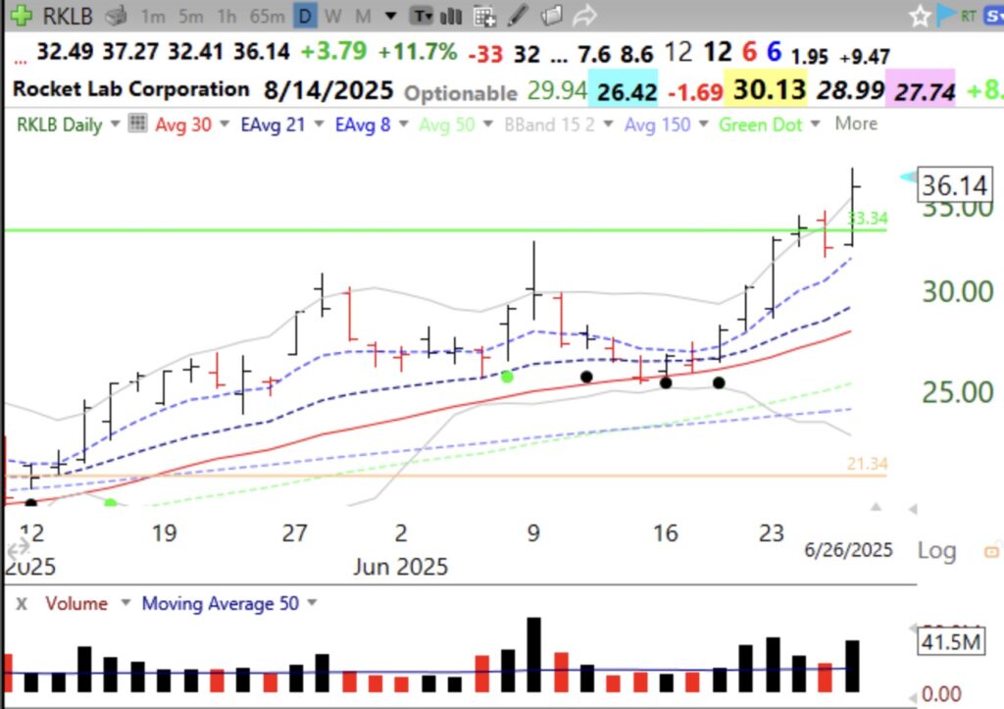Screen dimensions: 1004x709
Task: Select the Tv indicator icon
Action: [421, 17]
